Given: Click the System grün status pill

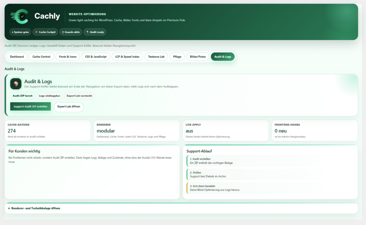Looking at the screenshot, I should pos(20,32).
